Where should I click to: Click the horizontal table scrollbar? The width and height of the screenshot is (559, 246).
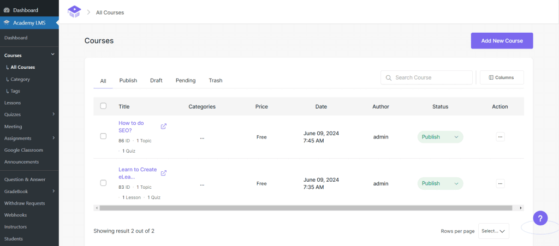tap(306, 208)
